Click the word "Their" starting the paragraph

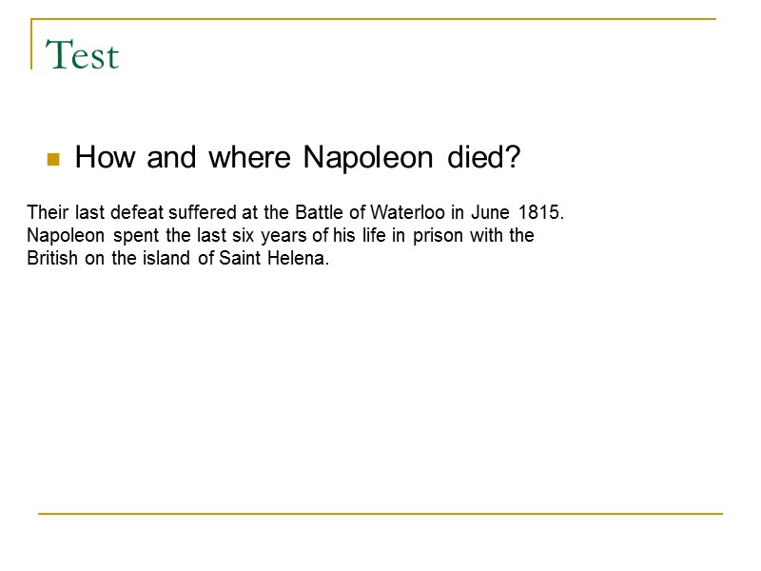45,211
